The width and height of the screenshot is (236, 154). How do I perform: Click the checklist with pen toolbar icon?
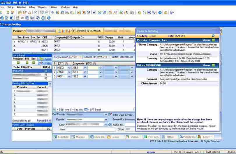pos(154,12)
